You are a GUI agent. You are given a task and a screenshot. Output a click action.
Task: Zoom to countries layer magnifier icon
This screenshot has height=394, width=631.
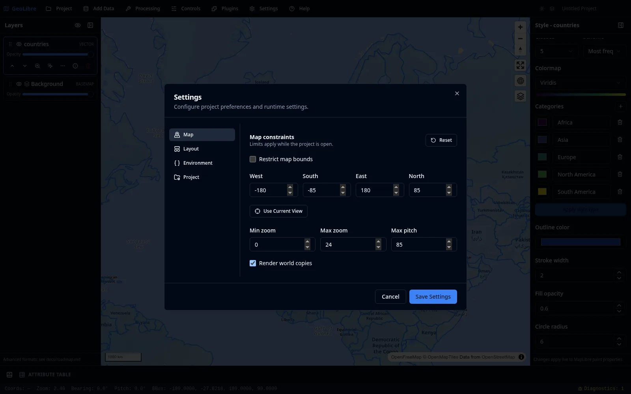pos(37,66)
